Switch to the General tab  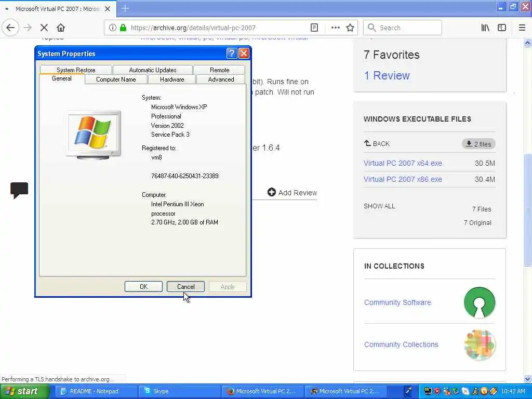[x=62, y=79]
